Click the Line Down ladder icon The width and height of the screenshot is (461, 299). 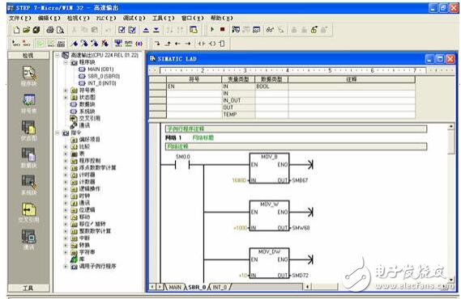157,44
